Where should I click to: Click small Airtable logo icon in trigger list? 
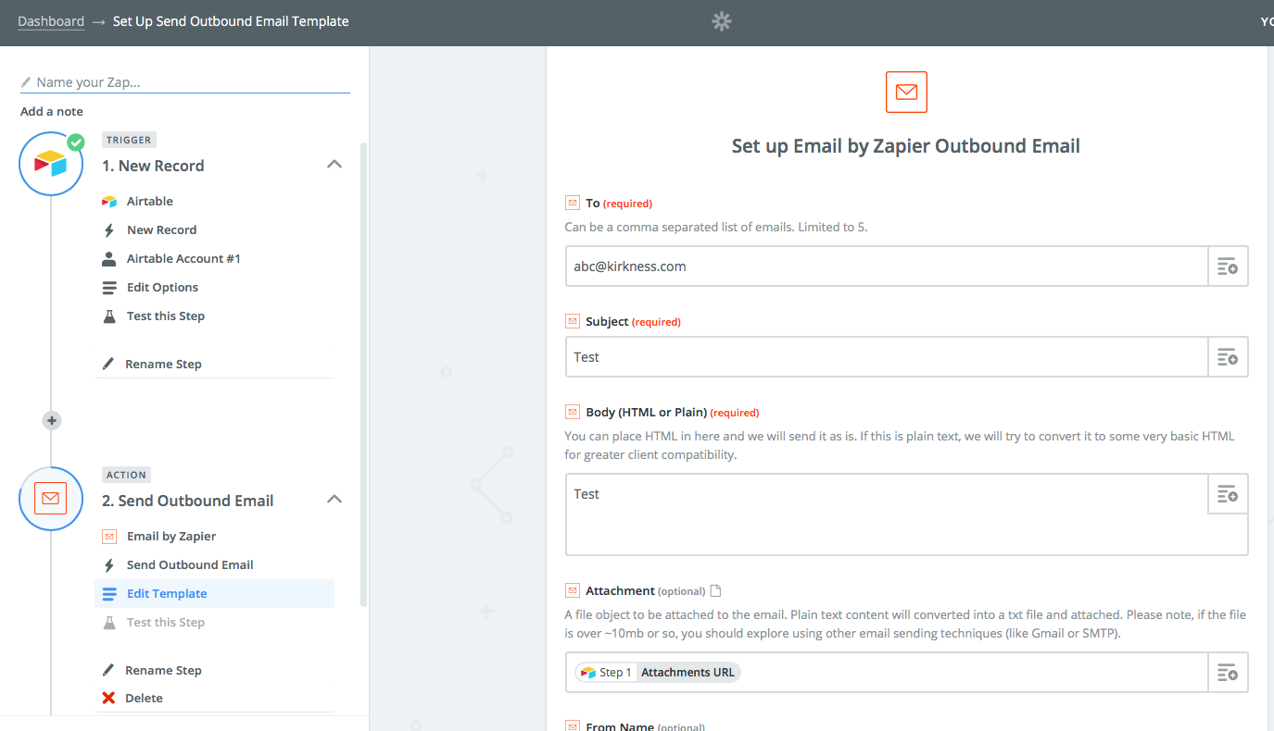coord(109,201)
